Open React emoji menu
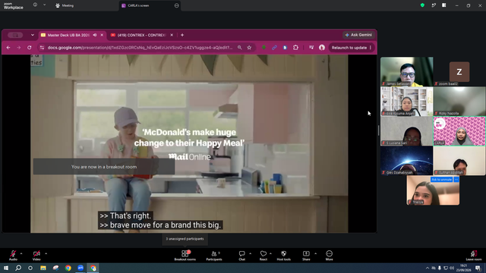This screenshot has width=486, height=273. pyautogui.click(x=264, y=256)
